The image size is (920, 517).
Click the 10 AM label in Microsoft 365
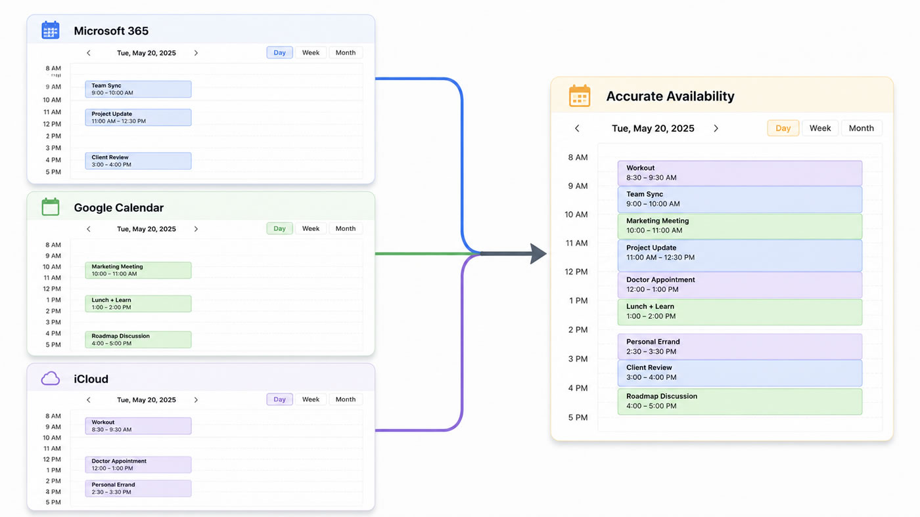(52, 100)
